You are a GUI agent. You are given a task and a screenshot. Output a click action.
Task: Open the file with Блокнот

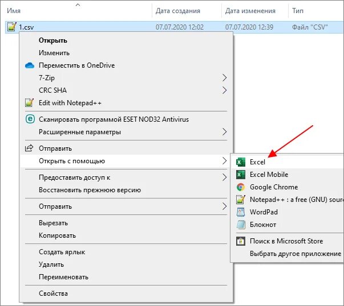287,225
